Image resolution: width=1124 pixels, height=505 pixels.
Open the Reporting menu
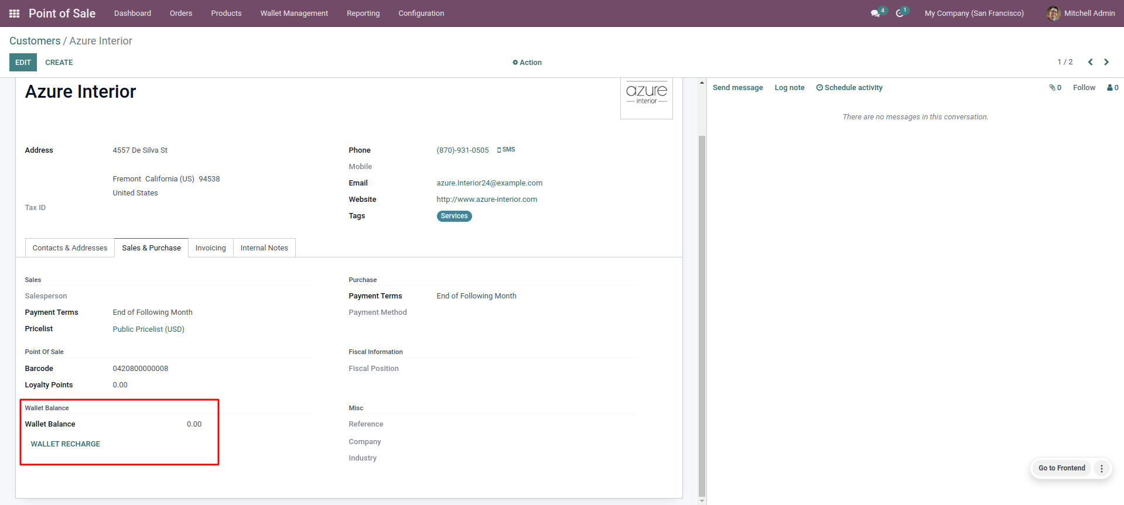363,13
